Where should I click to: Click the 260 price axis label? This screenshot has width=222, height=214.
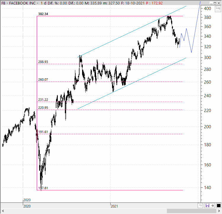click(207, 82)
